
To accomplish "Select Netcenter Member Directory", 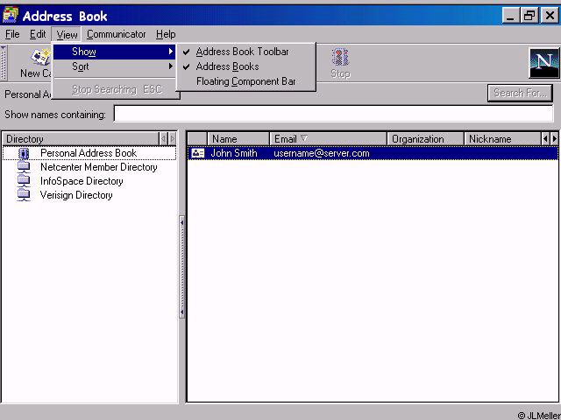I will click(99, 167).
